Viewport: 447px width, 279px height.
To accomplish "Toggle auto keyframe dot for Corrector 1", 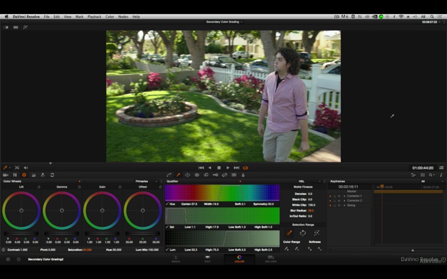I will coord(330,196).
